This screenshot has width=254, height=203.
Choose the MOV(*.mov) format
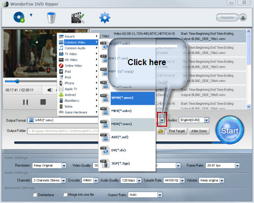(x=133, y=124)
